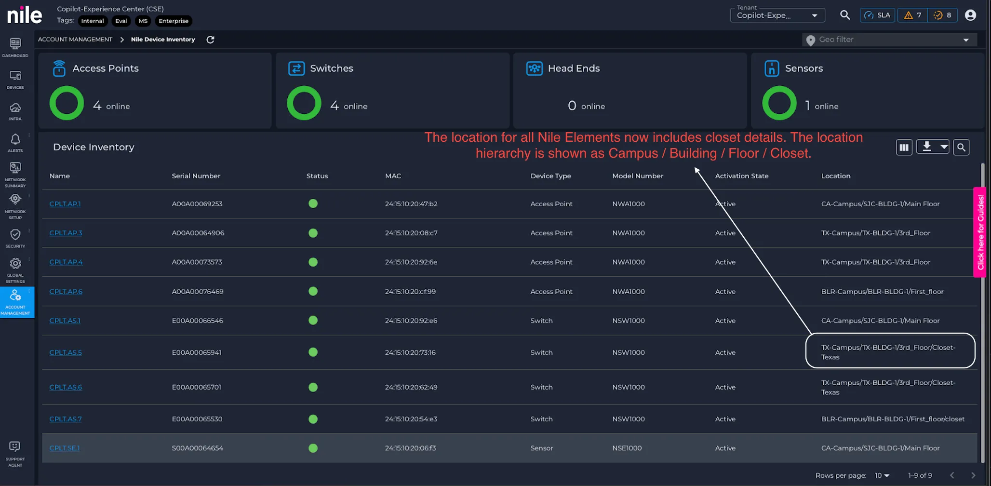
Task: Open Network Summary sidebar item
Action: coord(15,174)
